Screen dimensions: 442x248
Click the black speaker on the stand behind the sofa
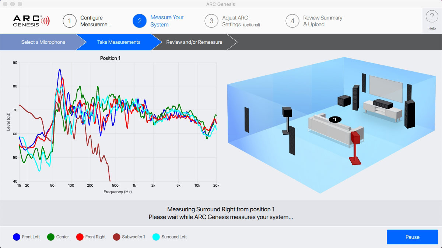(x=287, y=121)
